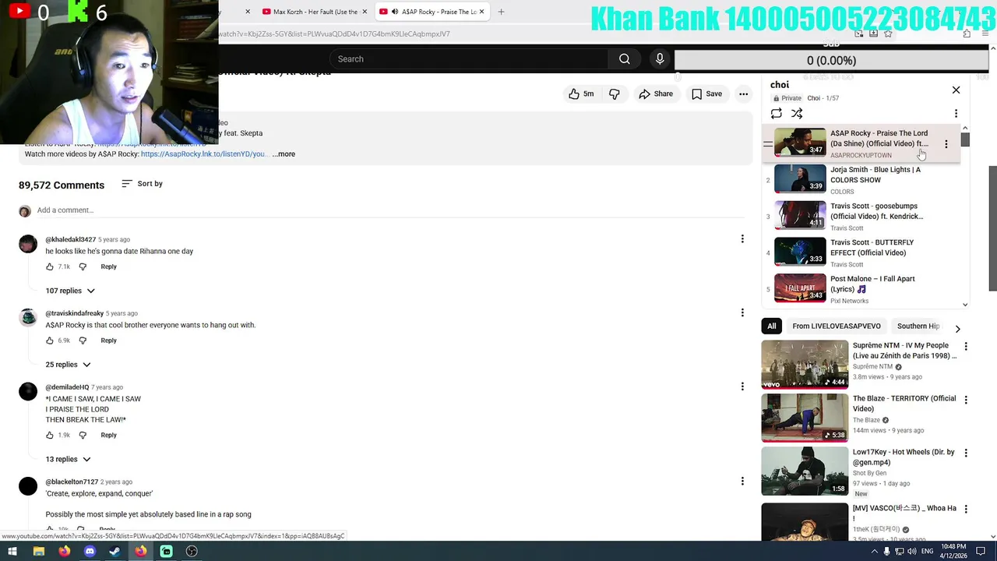Reply to demiladeHQ's comment
The width and height of the screenshot is (997, 561).
108,436
